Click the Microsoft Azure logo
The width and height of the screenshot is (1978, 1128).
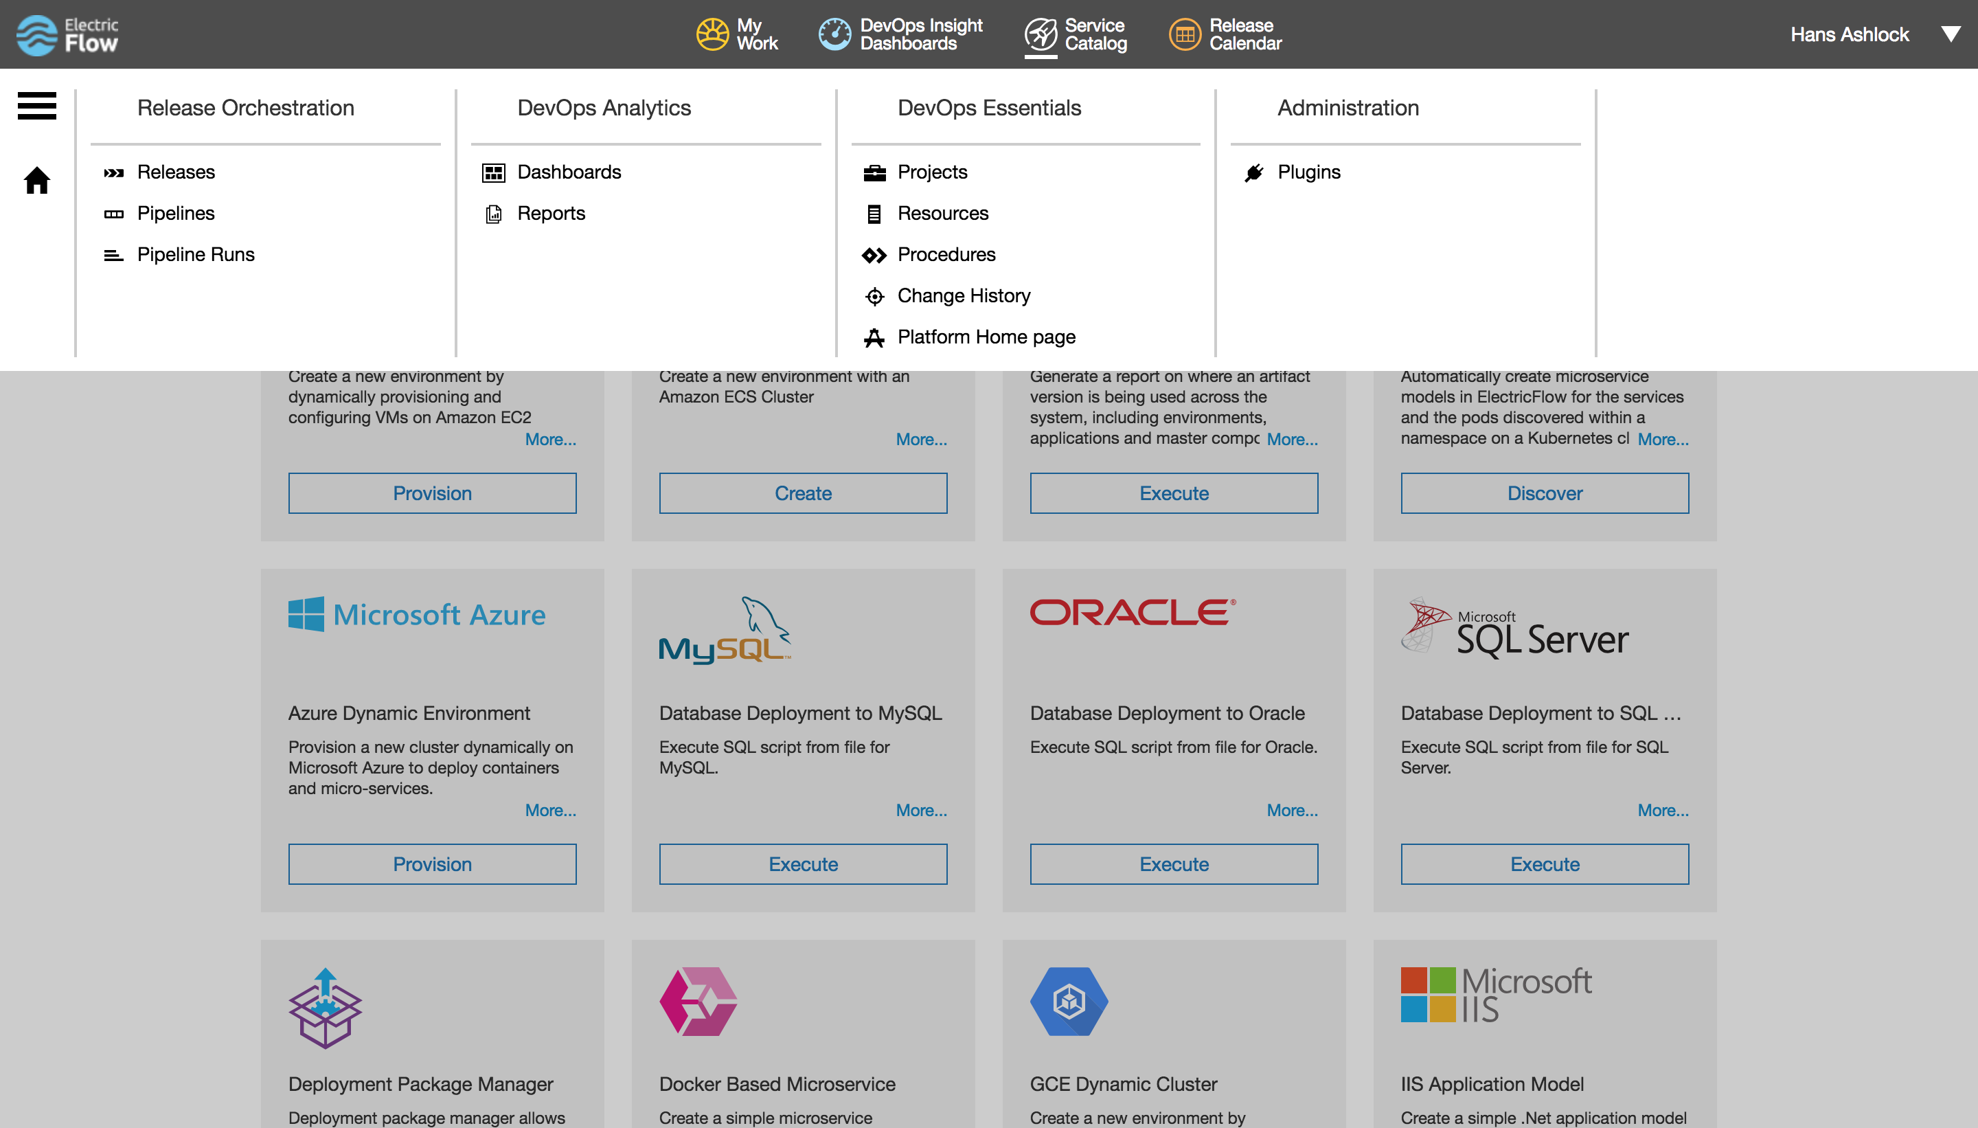click(417, 614)
